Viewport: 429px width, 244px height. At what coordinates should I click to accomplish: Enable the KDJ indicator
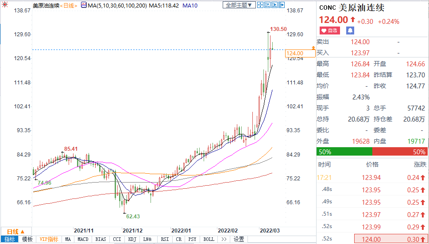[x=132, y=239]
